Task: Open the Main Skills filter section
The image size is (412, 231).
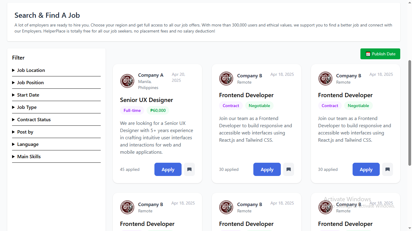Action: [x=29, y=157]
